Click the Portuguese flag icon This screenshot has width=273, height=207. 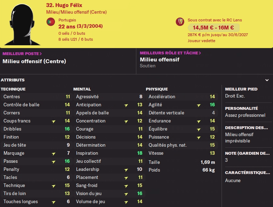[x=51, y=22]
